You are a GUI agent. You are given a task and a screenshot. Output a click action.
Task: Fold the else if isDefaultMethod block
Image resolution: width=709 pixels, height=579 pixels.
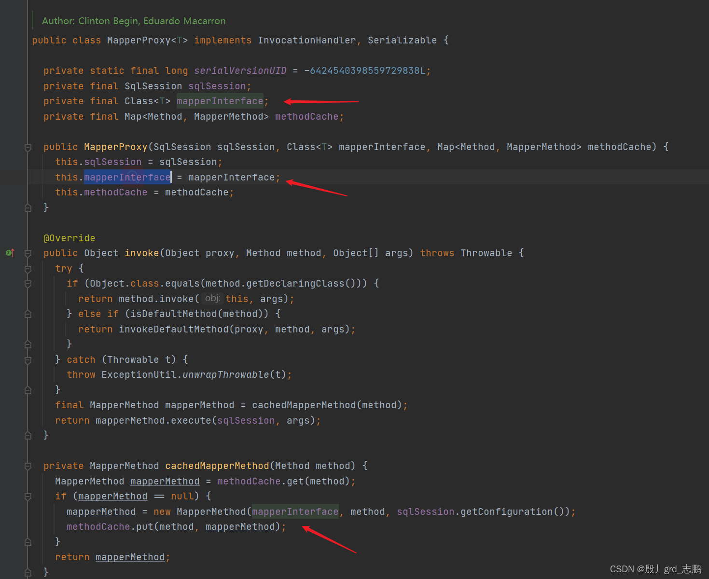click(x=28, y=314)
